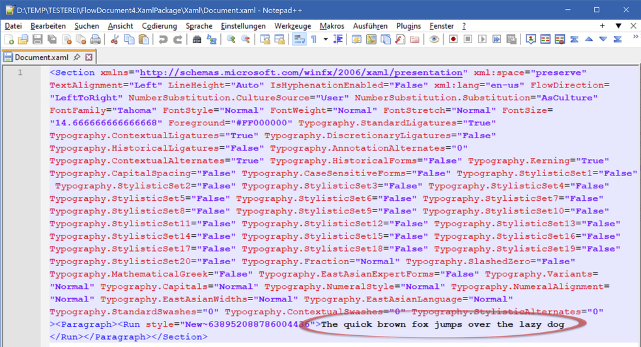
Task: Open the Codierung menu
Action: pos(159,26)
